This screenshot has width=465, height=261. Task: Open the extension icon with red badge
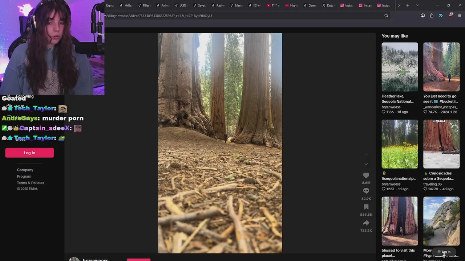[450, 15]
